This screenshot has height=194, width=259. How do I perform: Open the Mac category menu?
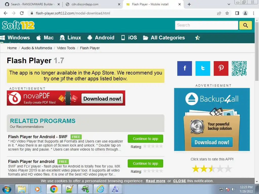point(45,38)
